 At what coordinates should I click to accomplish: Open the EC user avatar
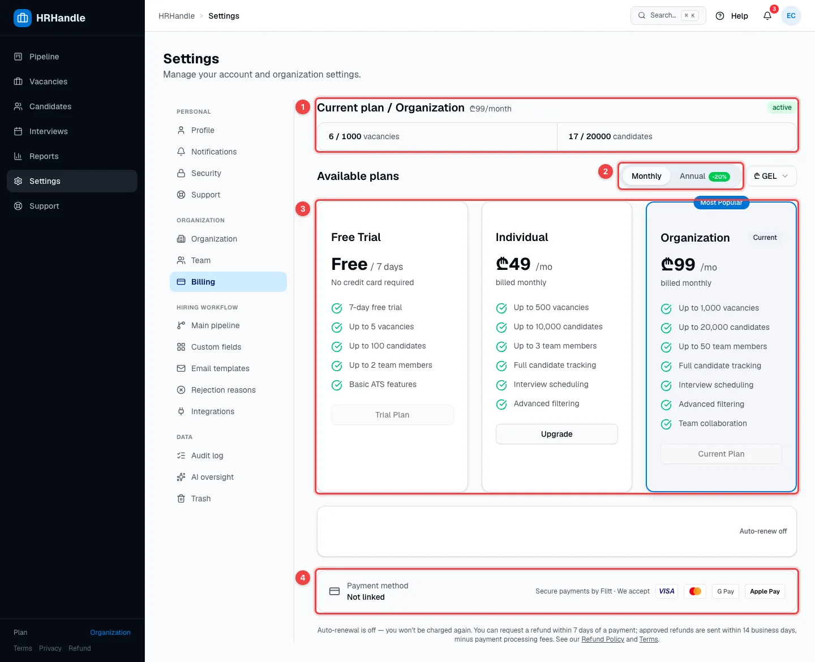pos(791,16)
